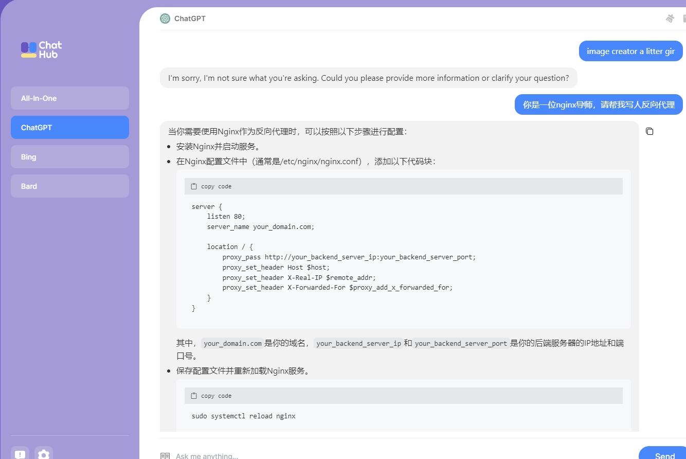
Task: Click "proxy_set_header X-Forwarded-For" code line
Action: pyautogui.click(x=337, y=288)
